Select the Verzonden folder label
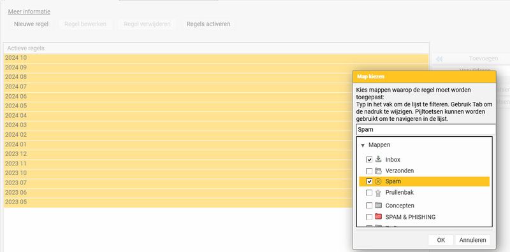This screenshot has height=252, width=510. (x=400, y=171)
